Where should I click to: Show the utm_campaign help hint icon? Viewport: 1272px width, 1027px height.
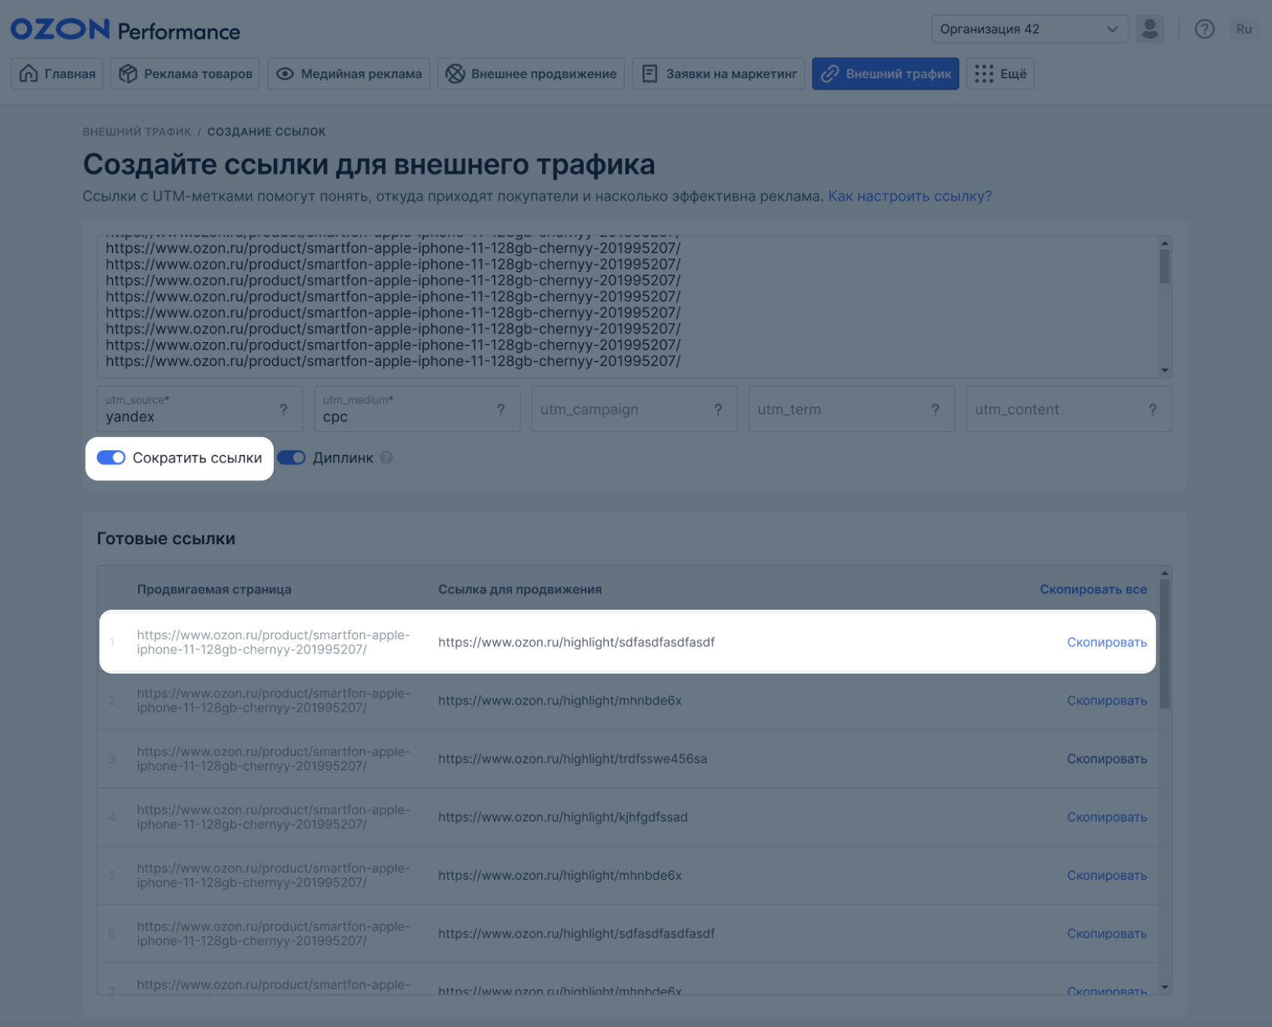point(718,410)
